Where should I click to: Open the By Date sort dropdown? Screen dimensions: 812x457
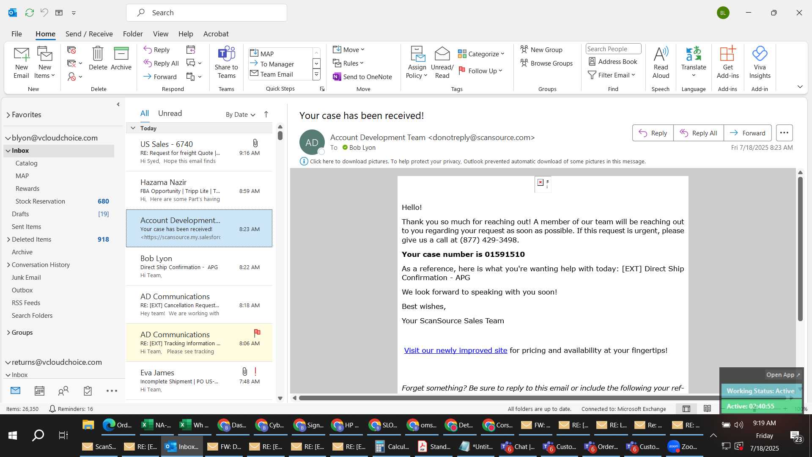coord(240,114)
